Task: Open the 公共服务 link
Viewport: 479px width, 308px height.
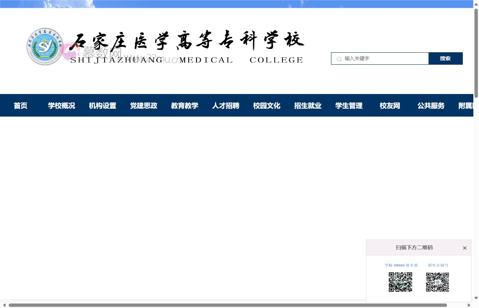Action: (431, 106)
